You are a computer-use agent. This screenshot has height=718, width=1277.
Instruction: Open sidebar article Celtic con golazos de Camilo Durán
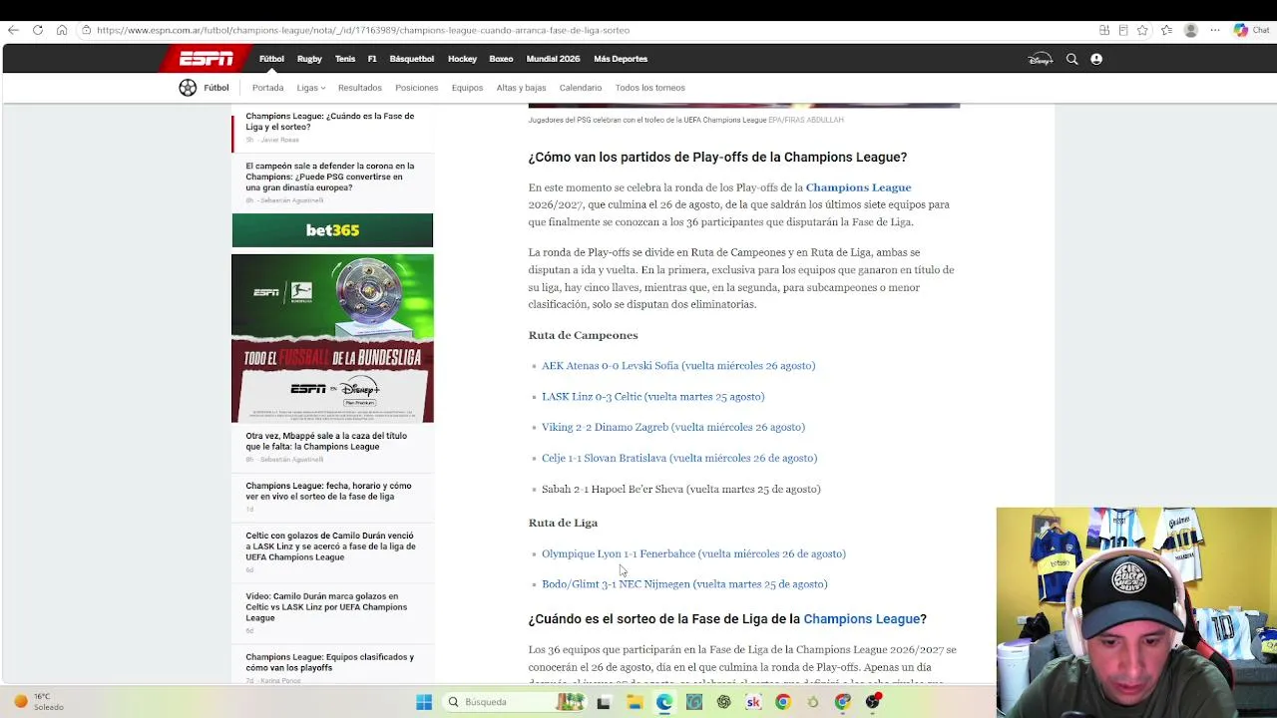point(330,546)
